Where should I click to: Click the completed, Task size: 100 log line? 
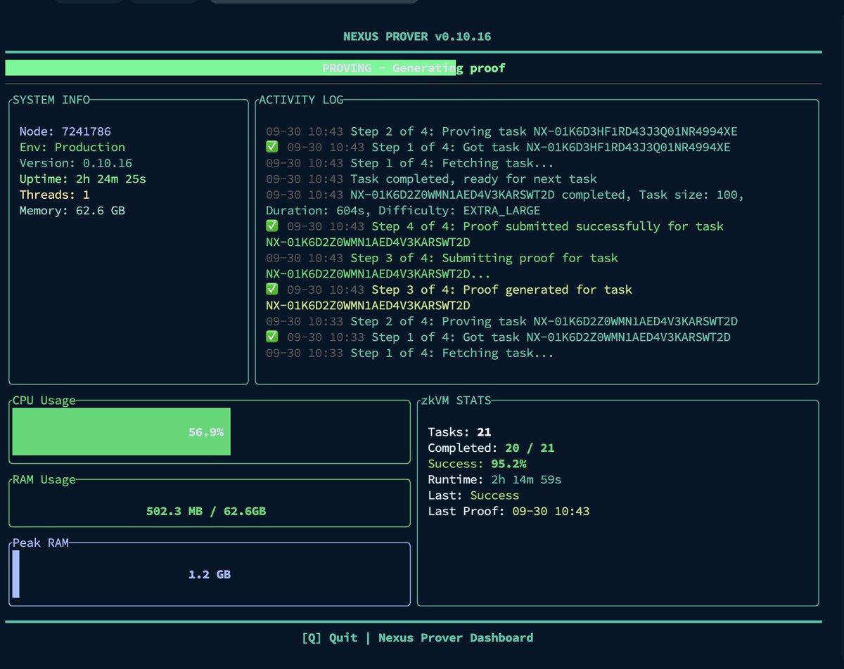[x=505, y=195]
